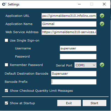
Task: Check the Remember Password box
Action: pyautogui.click(x=7, y=65)
